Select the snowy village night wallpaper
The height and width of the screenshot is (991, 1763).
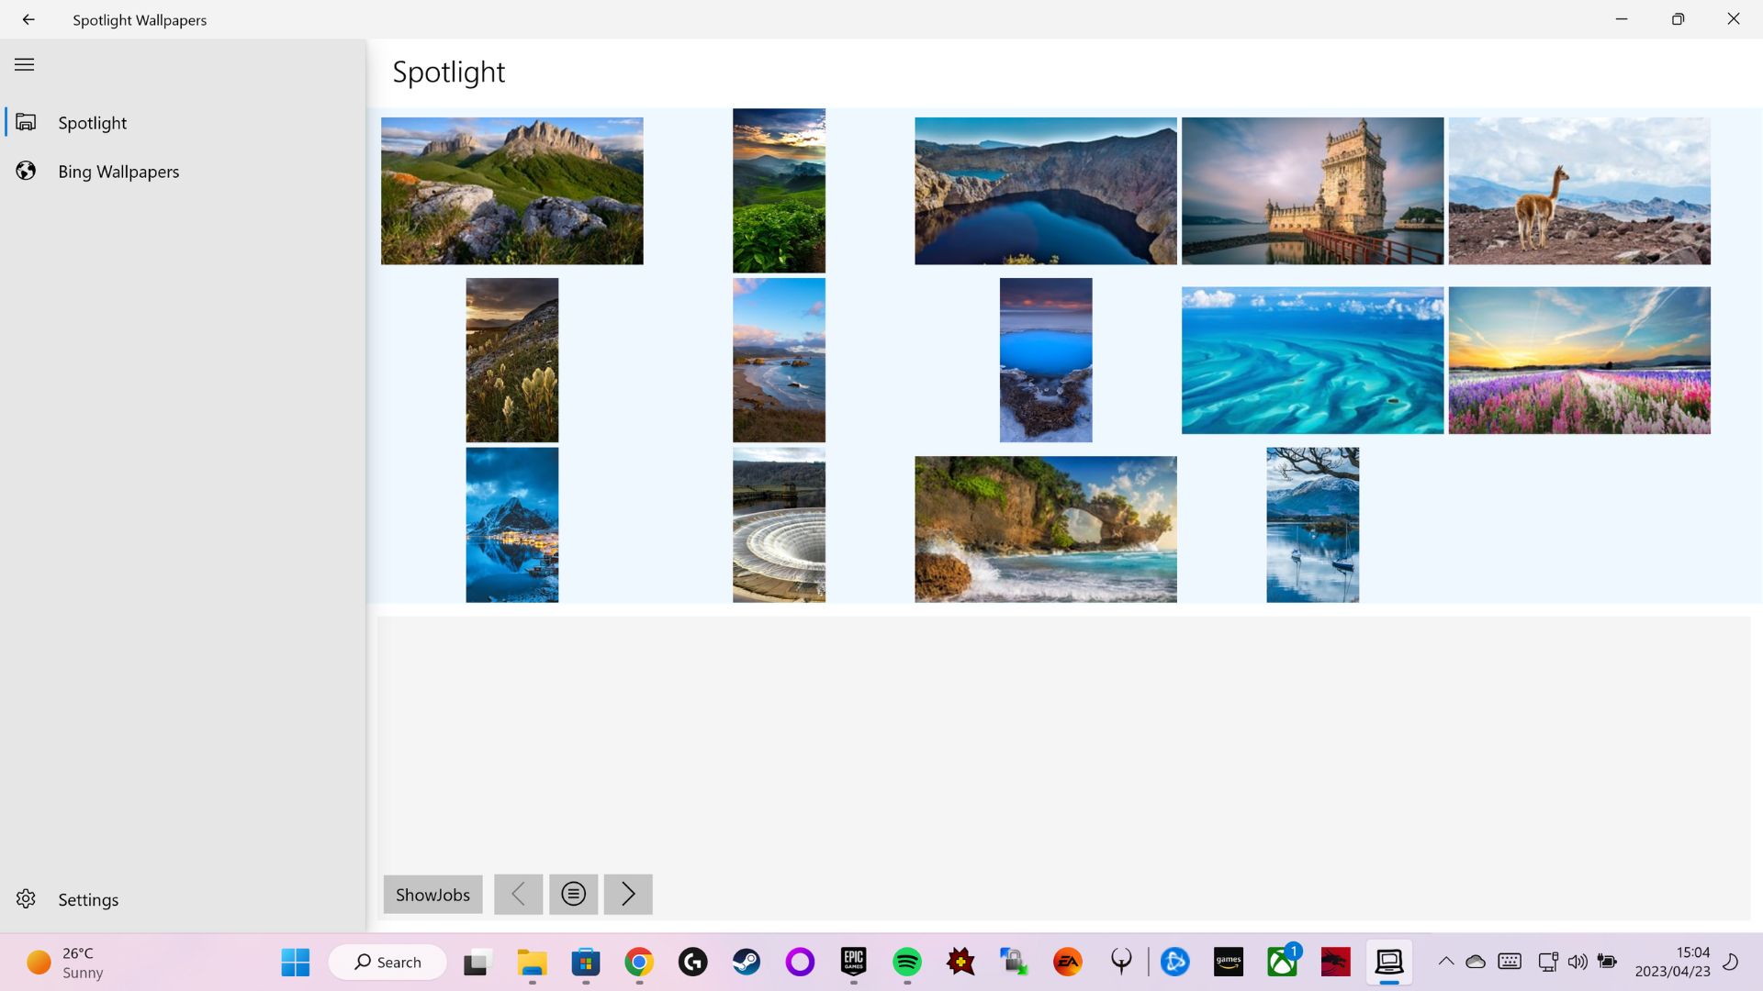(511, 525)
